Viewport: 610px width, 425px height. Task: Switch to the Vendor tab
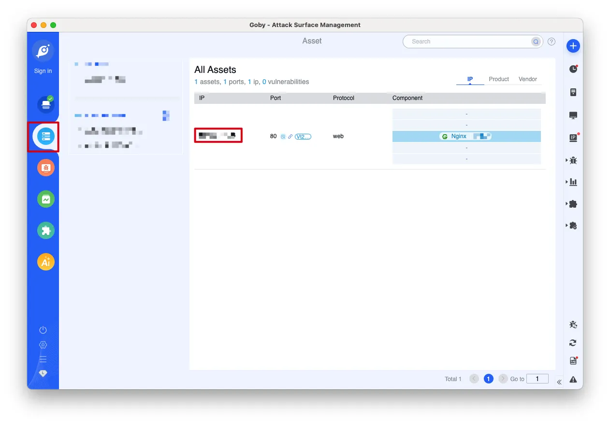click(527, 79)
